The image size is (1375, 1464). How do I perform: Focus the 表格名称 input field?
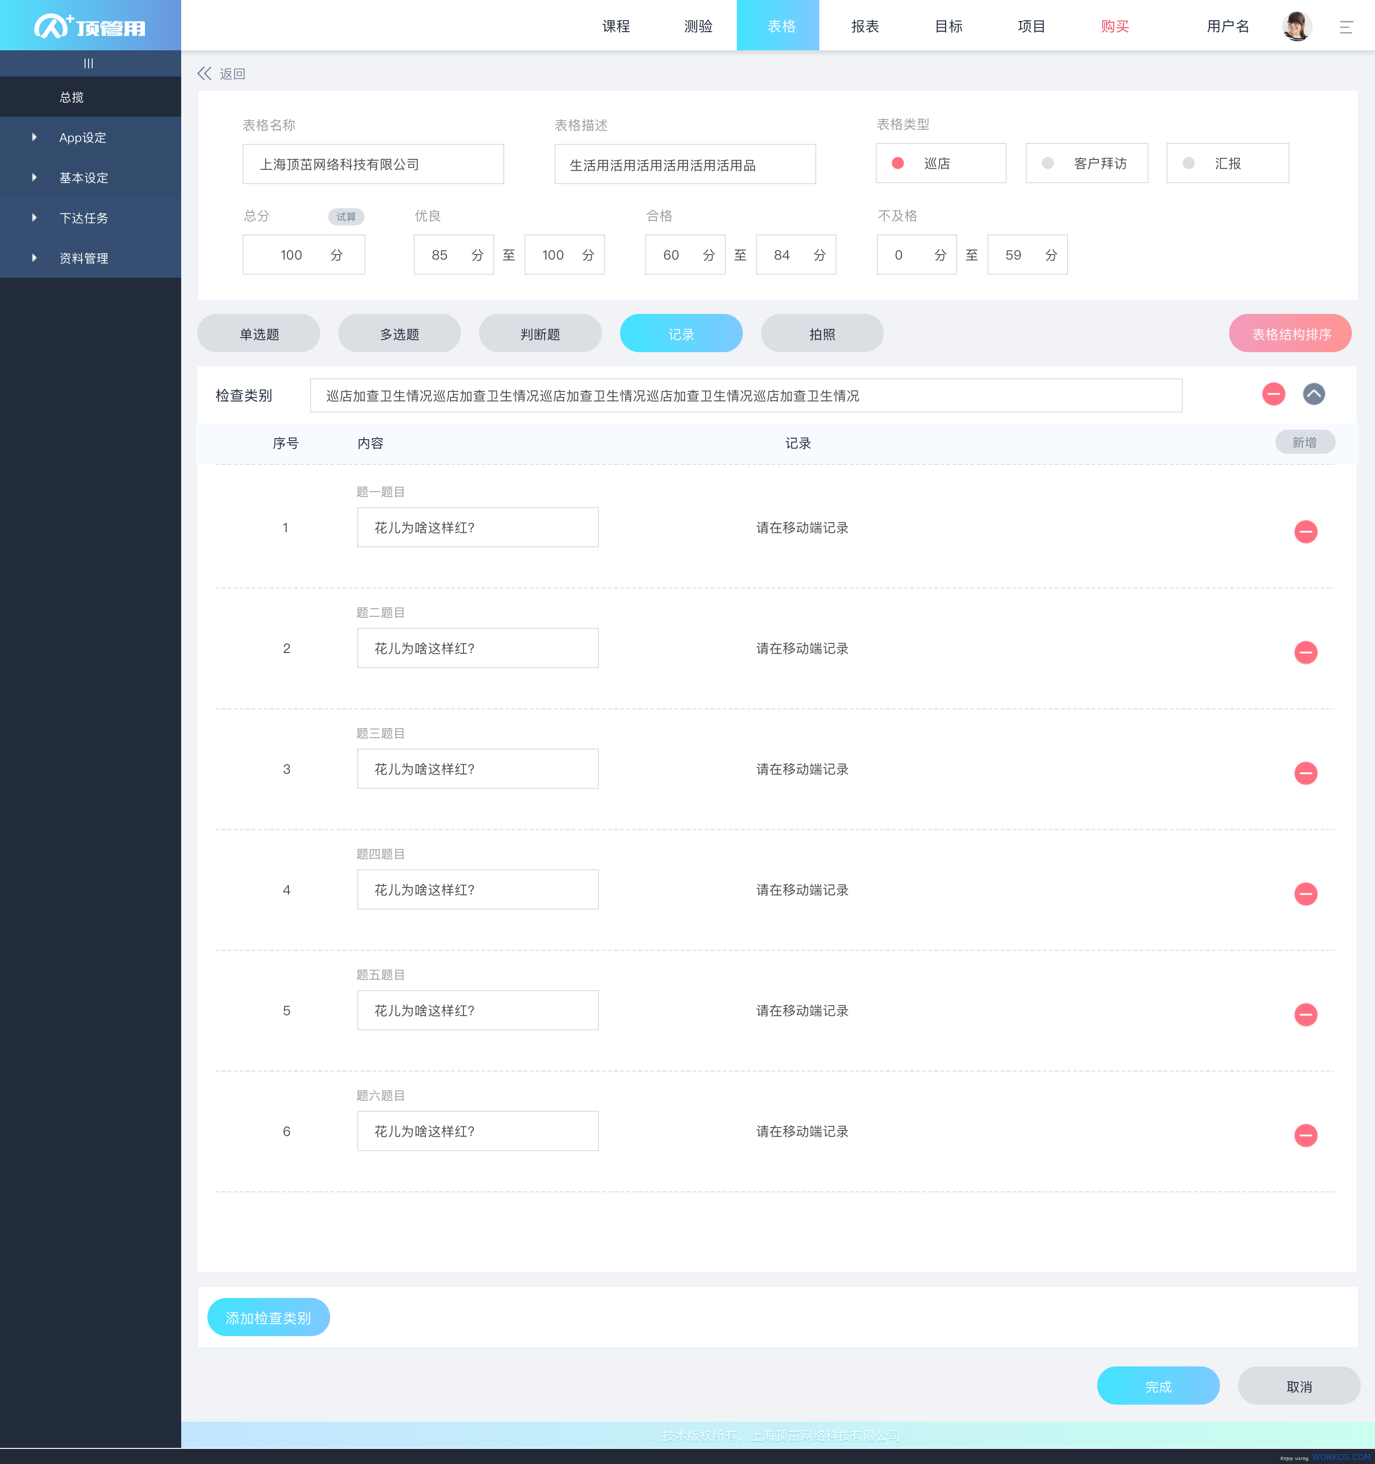[373, 164]
